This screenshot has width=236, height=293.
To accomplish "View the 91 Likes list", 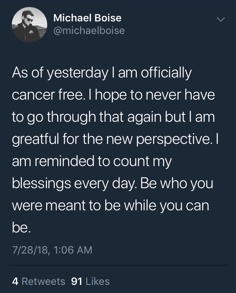I will point(90,282).
